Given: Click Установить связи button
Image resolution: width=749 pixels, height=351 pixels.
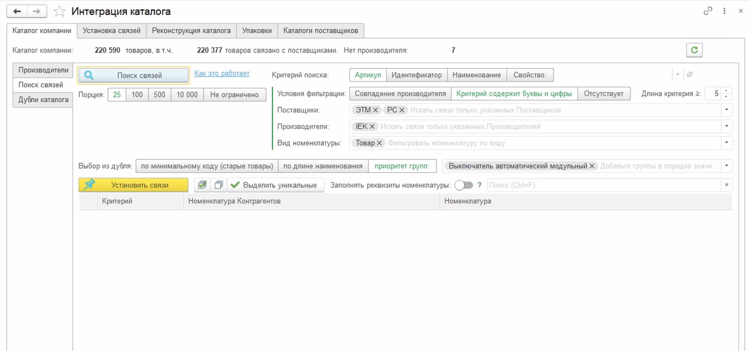Looking at the screenshot, I should 133,185.
